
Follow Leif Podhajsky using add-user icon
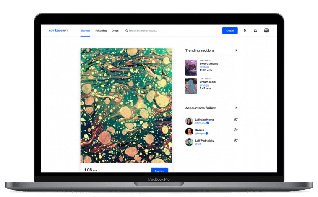click(x=236, y=140)
